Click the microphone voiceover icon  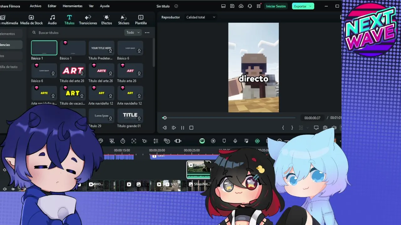(x=235, y=141)
